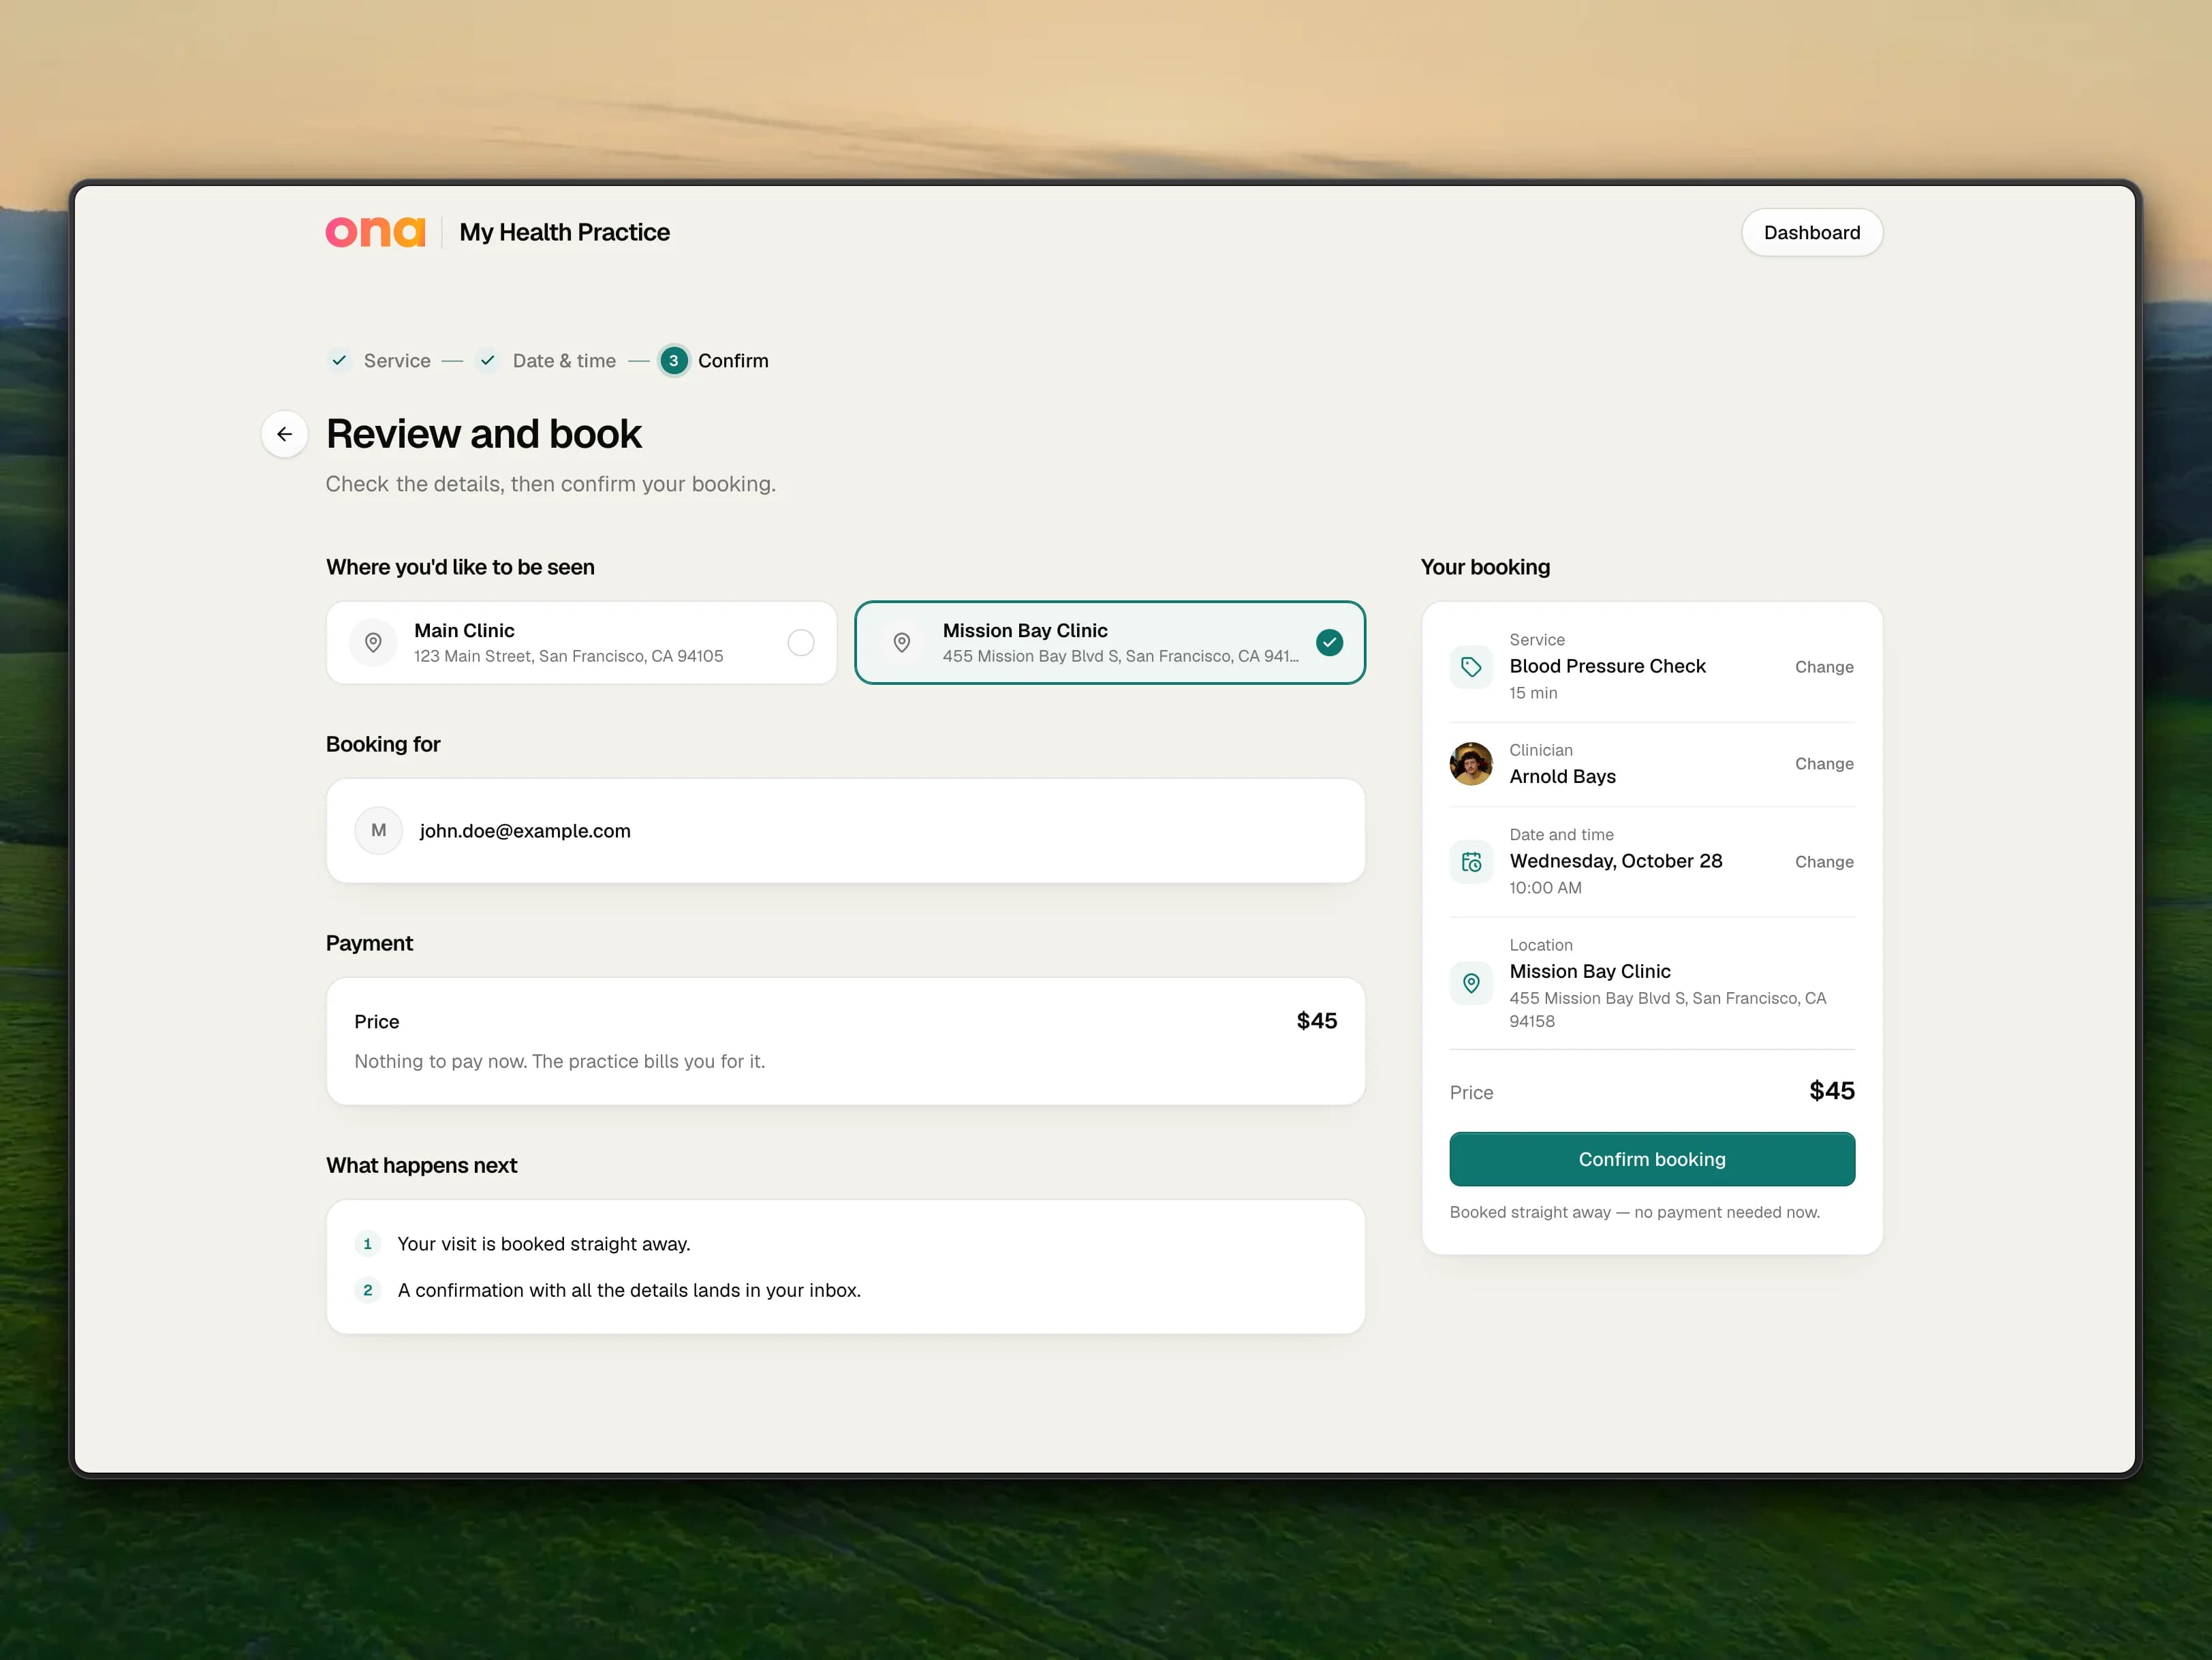Click Arnold Bays clinician avatar
This screenshot has width=2212, height=1660.
(1471, 764)
